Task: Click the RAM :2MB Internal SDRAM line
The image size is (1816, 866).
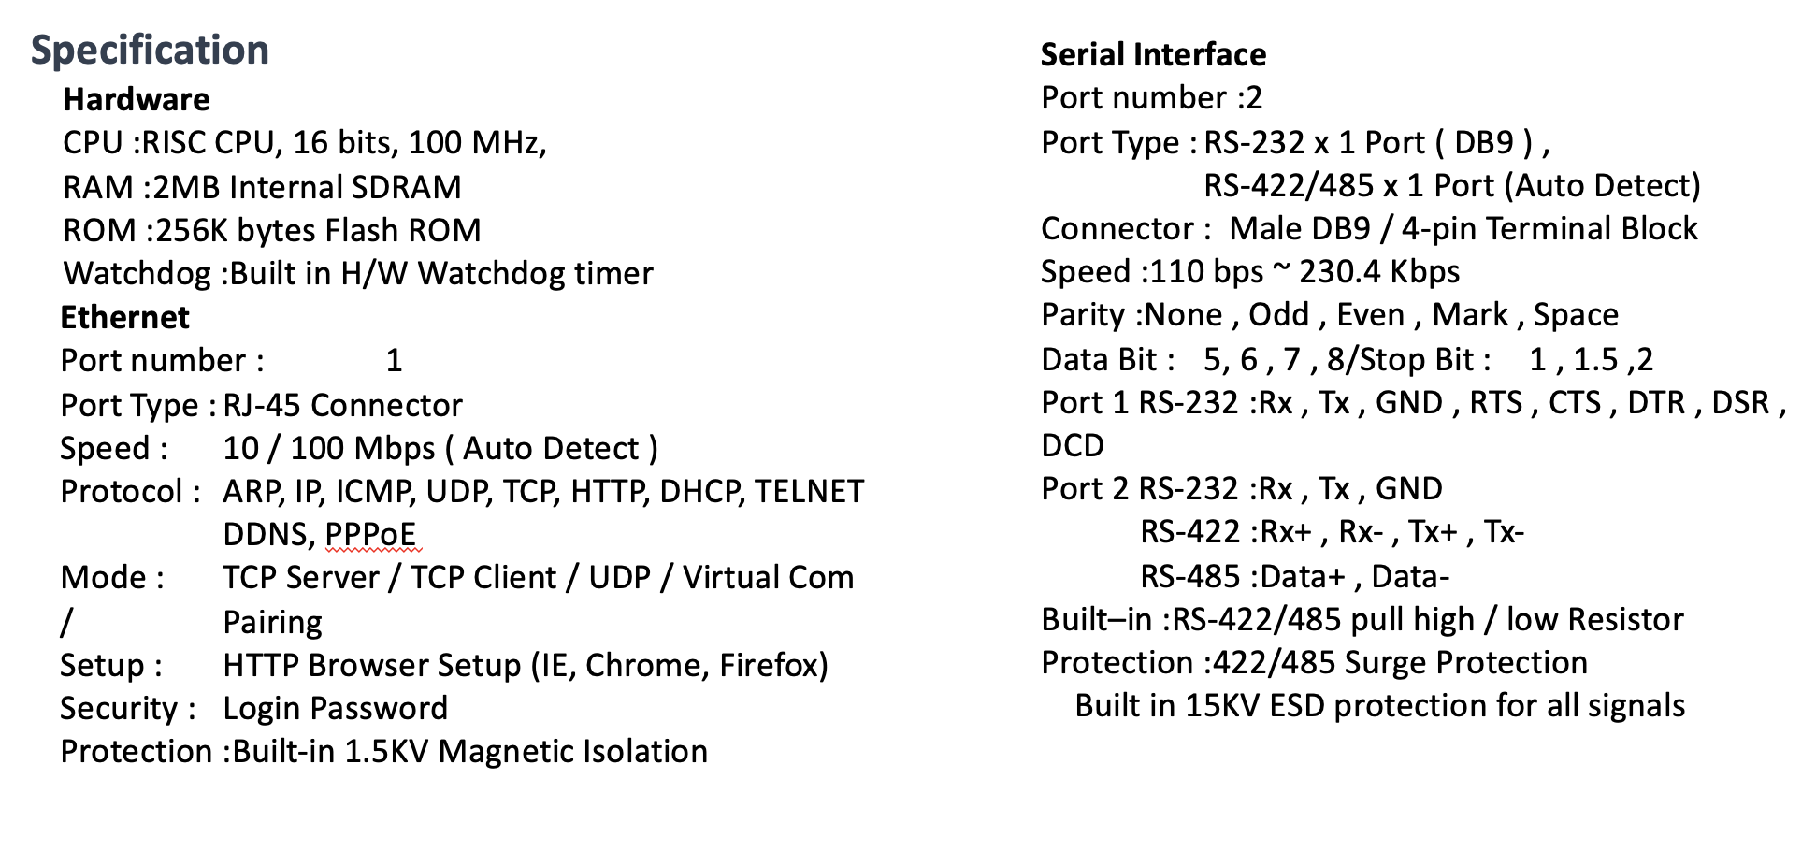Action: pos(262,187)
